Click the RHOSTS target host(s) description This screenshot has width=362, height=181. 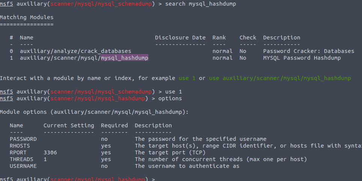click(x=249, y=146)
